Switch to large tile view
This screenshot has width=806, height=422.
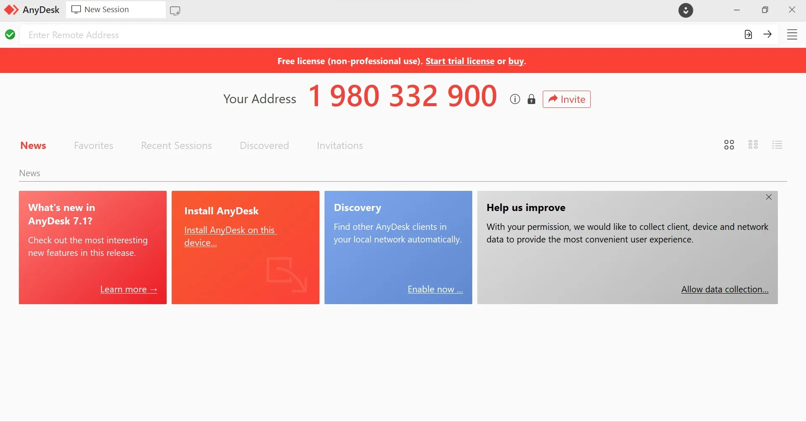coord(729,144)
